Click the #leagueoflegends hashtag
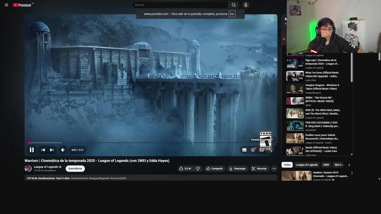This screenshot has height=214, width=381. pos(99,178)
